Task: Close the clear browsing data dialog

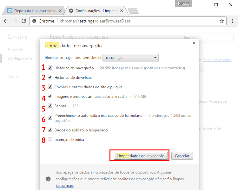Action: click(x=194, y=43)
